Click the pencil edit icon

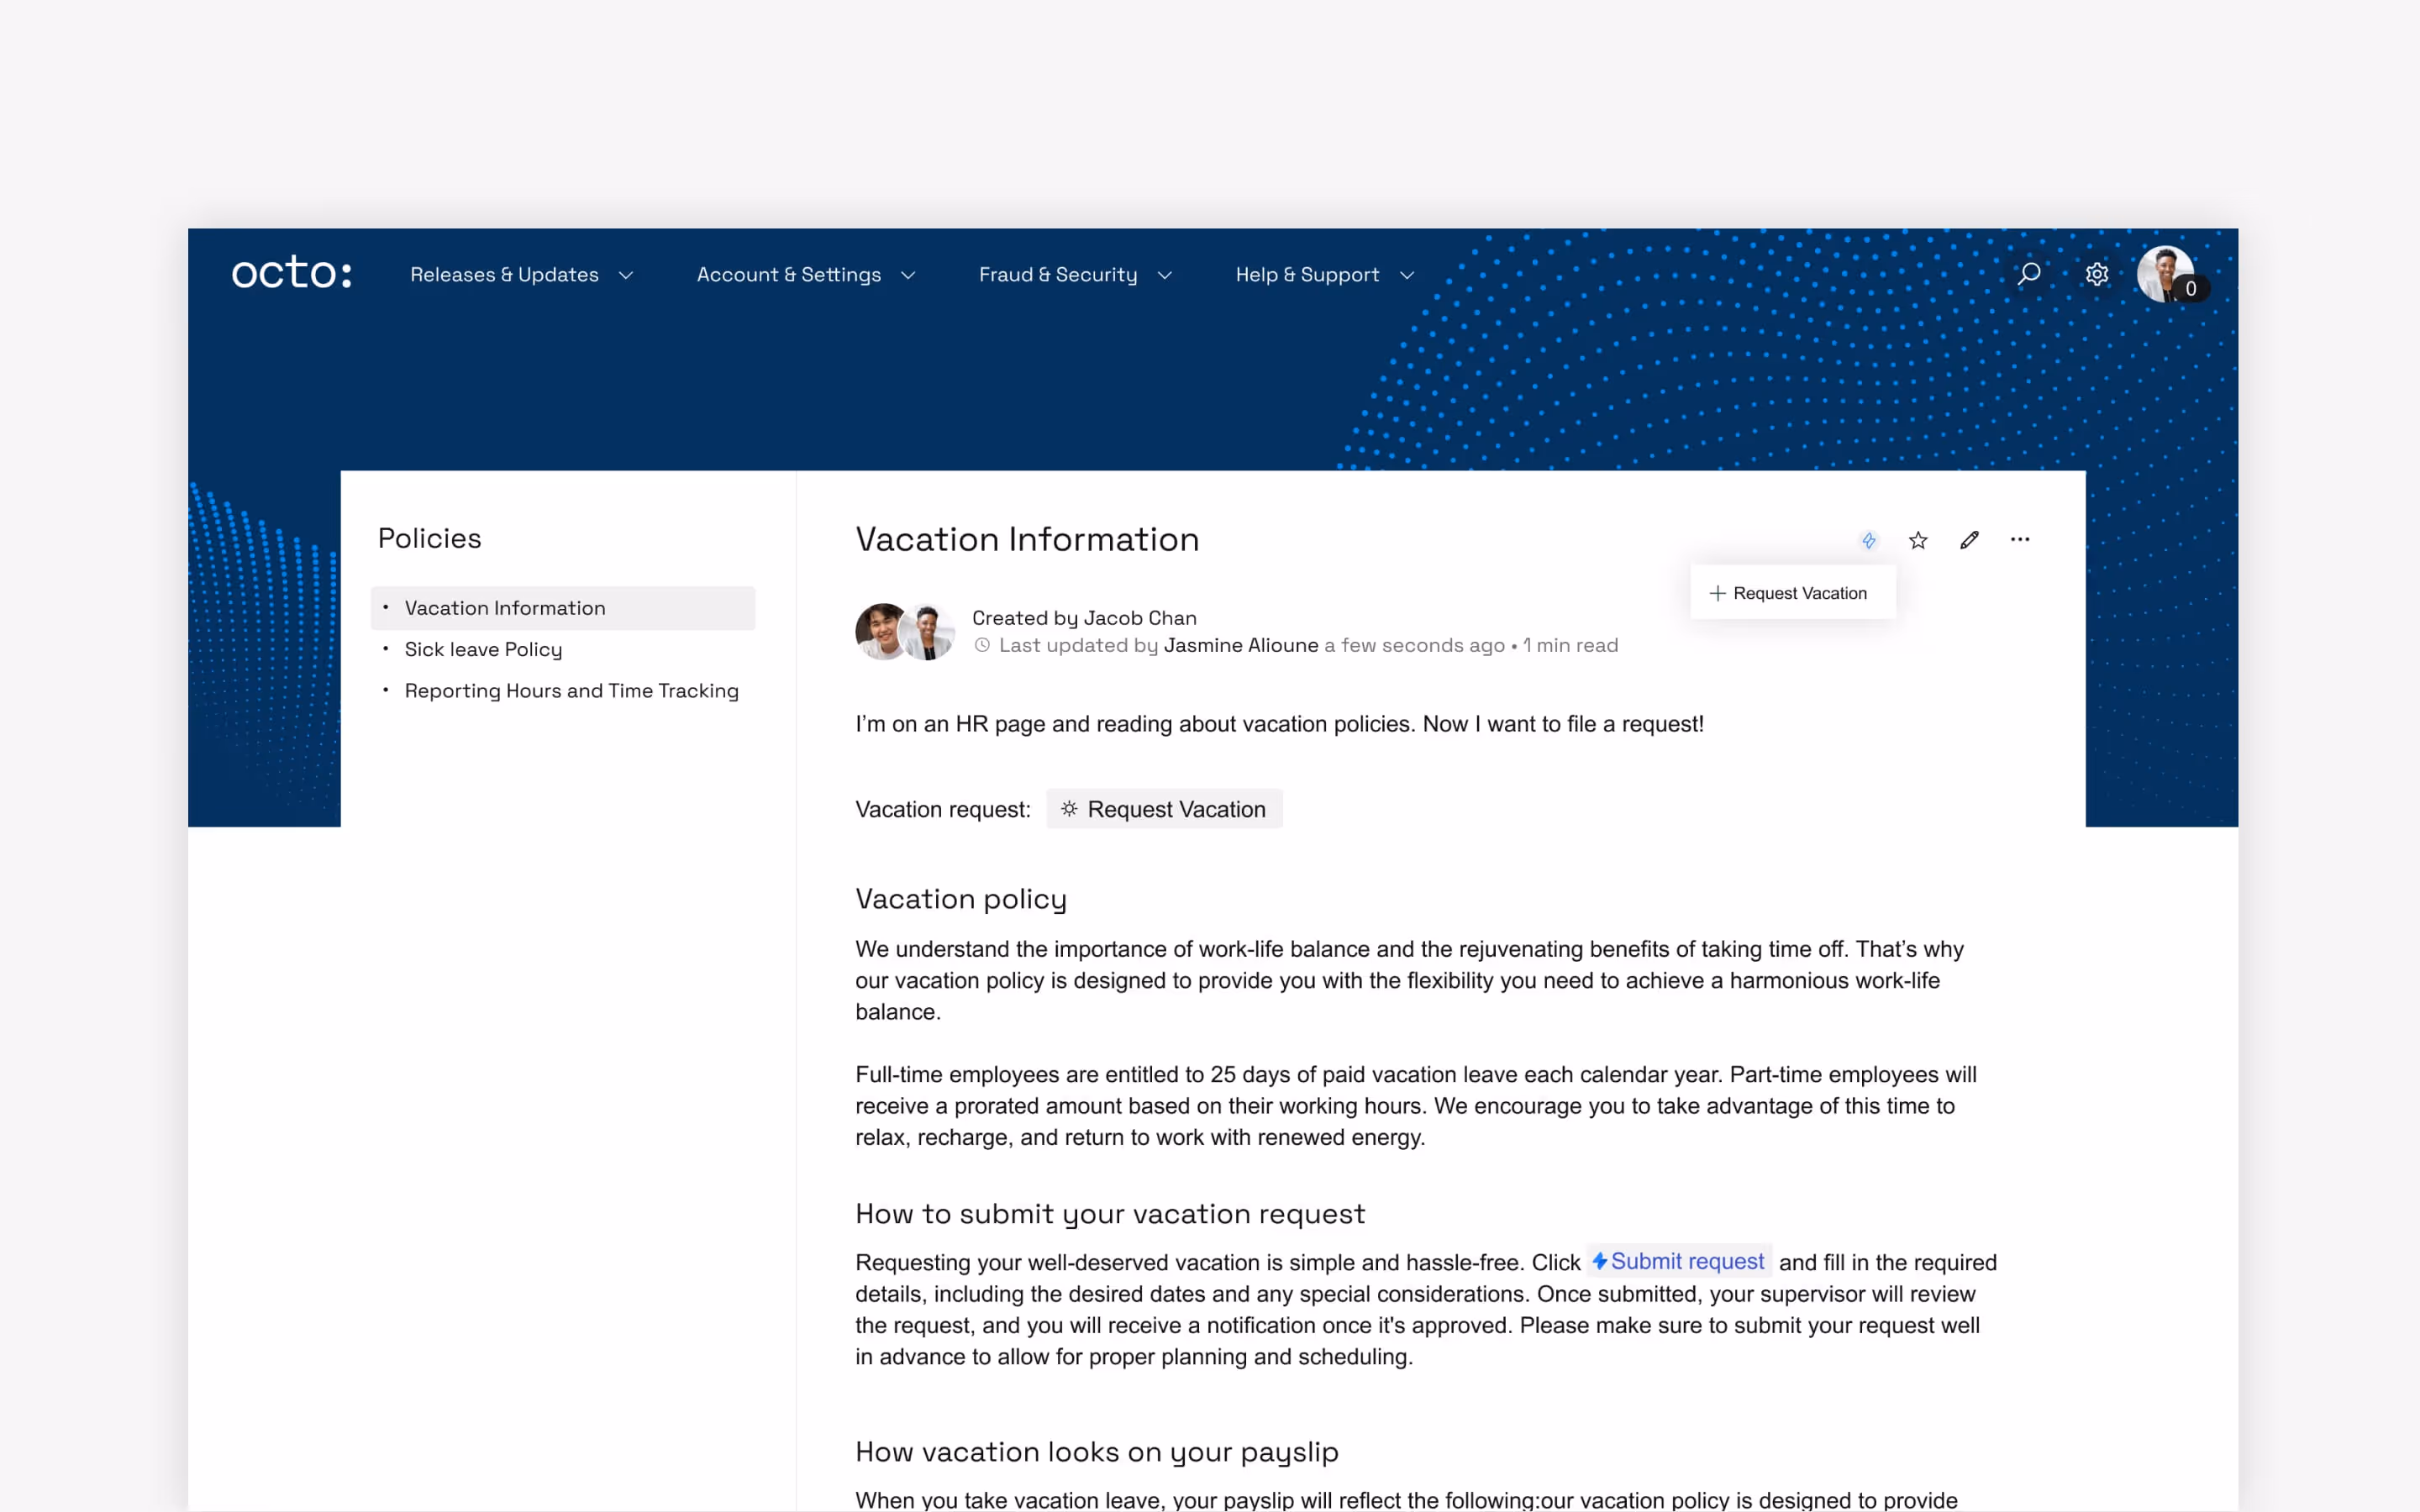pos(1969,541)
